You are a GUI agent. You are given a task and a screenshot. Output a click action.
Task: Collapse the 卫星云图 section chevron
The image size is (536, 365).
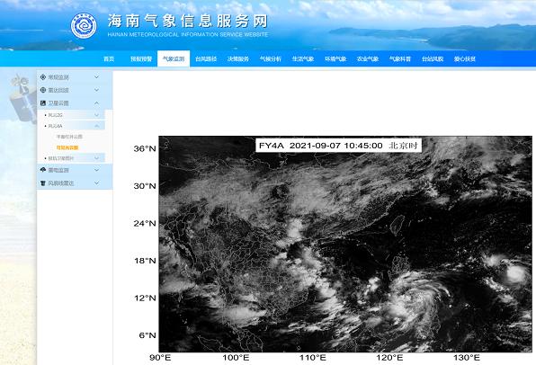(97, 102)
